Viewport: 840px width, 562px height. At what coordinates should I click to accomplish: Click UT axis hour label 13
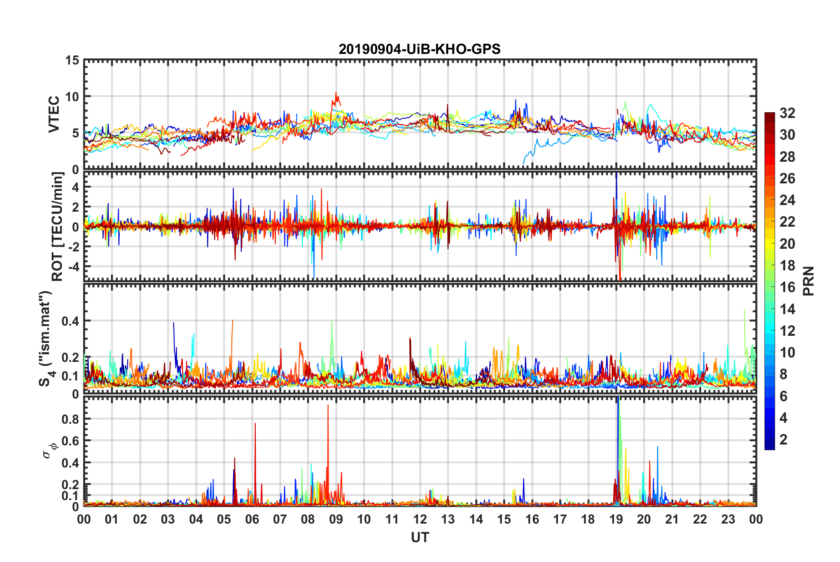point(448,519)
